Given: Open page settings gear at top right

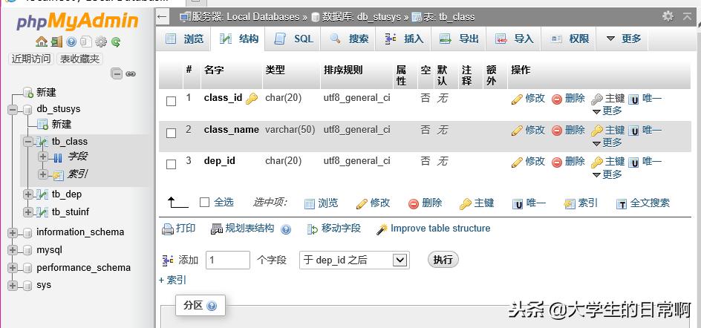Looking at the screenshot, I should 668,16.
